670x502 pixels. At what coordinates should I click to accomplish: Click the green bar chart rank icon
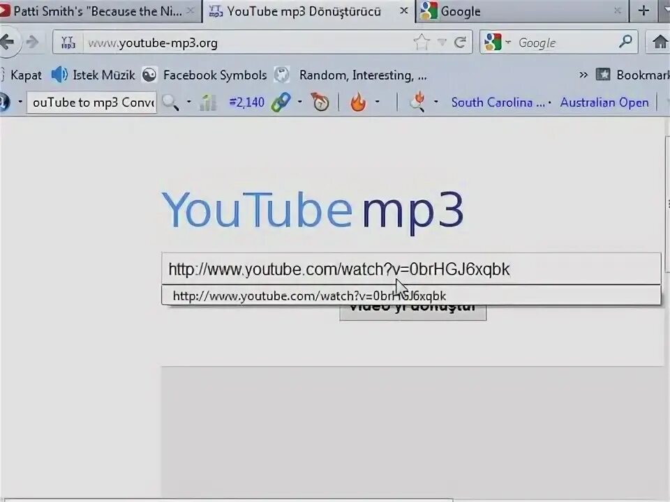click(x=208, y=102)
